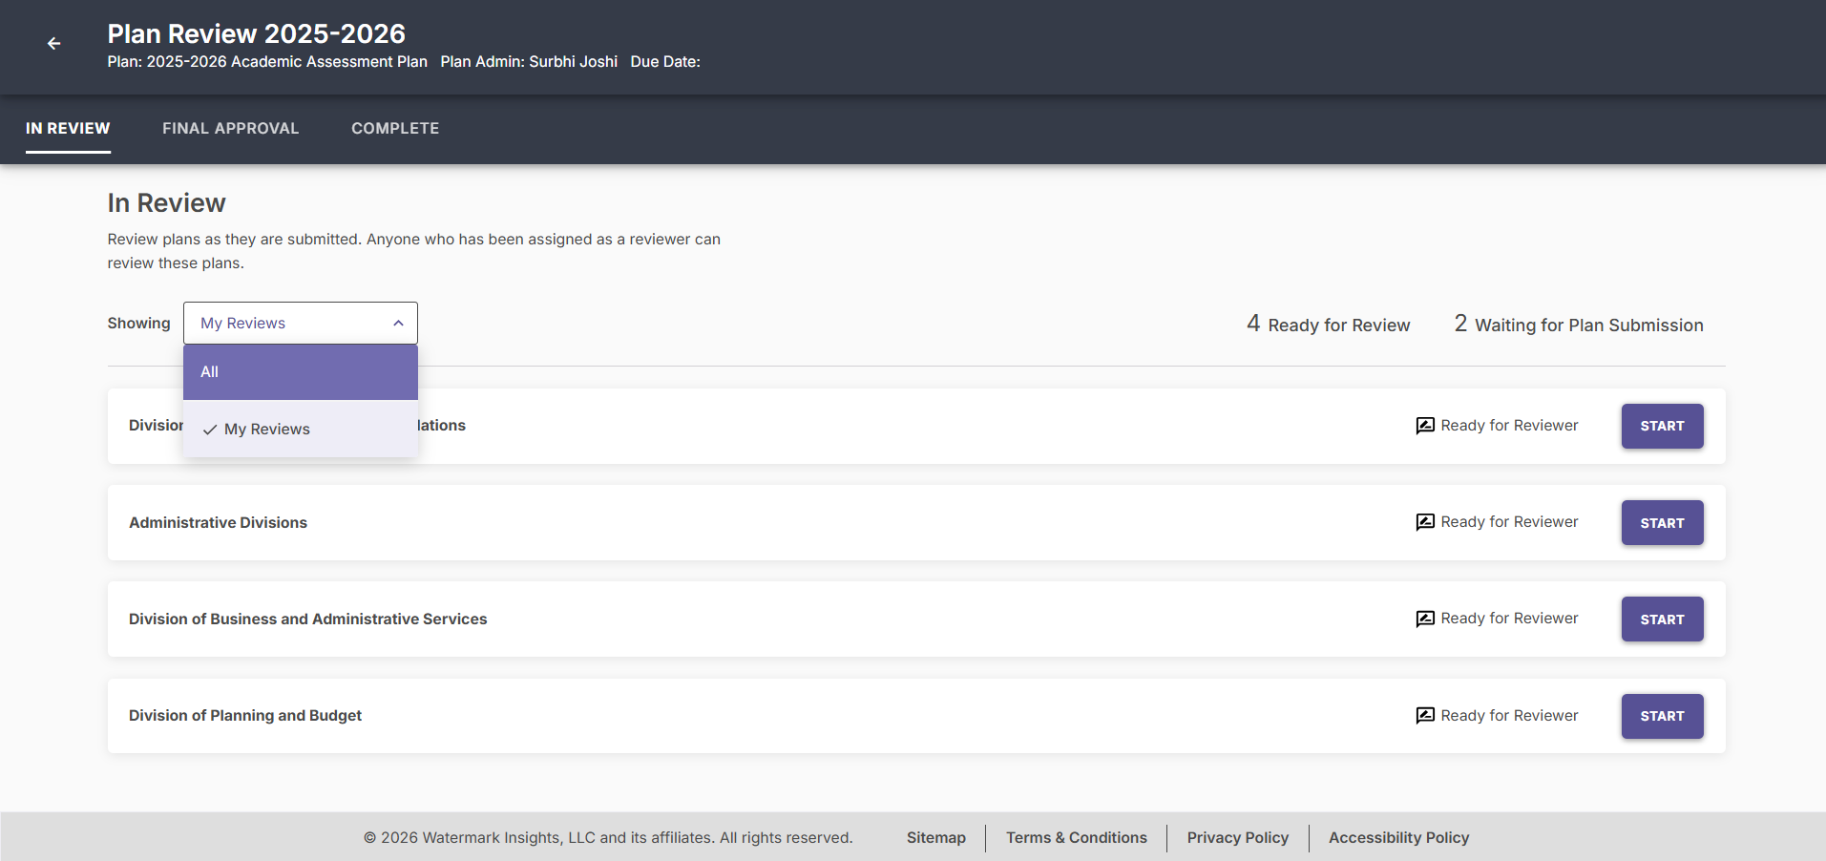The image size is (1826, 861).
Task: Click 2 Waiting for Plan Submission count
Action: pos(1579,325)
